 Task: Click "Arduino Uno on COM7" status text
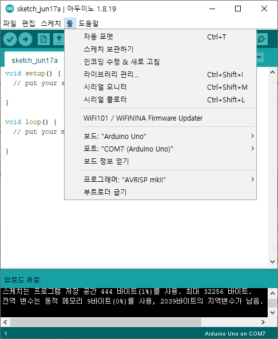235,334
